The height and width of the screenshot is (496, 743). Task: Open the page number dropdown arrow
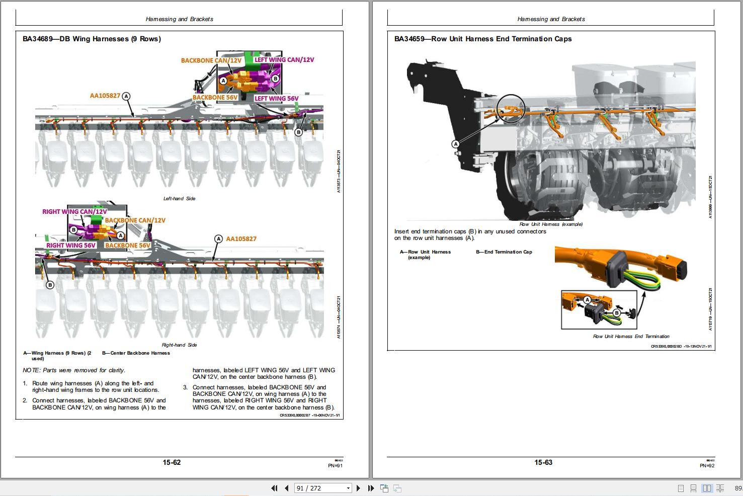click(x=348, y=488)
